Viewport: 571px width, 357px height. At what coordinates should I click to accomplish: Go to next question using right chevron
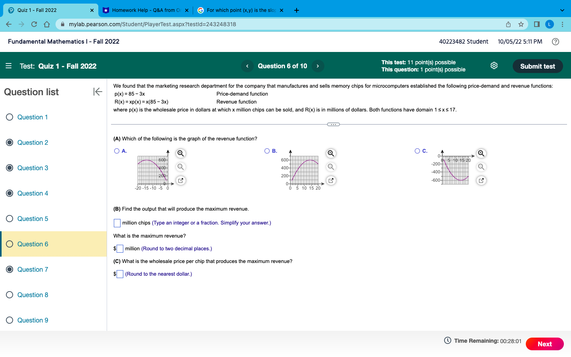(x=318, y=66)
